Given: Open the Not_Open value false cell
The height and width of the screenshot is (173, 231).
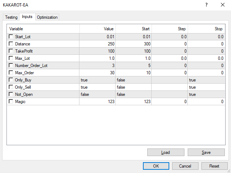Looking at the screenshot, I should pos(97,94).
